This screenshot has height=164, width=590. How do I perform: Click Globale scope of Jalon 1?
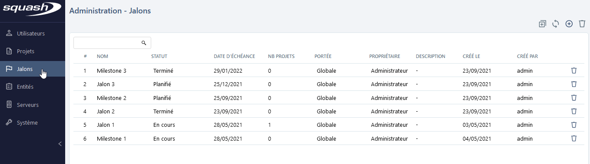(x=326, y=125)
